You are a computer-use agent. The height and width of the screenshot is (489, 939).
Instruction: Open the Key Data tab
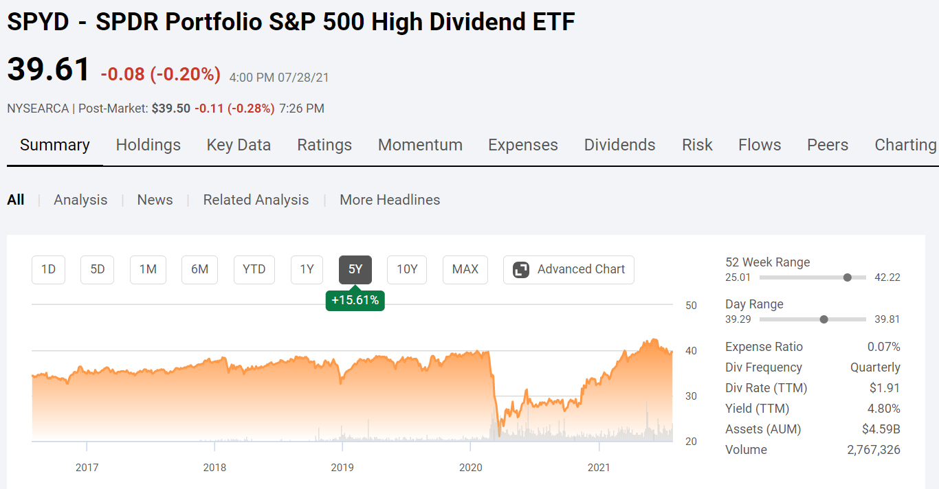(x=239, y=145)
